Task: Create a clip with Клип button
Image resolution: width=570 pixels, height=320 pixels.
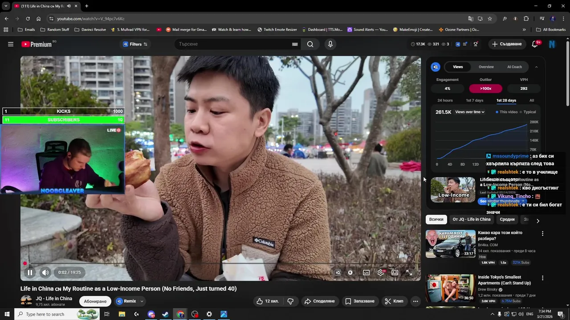Action: pyautogui.click(x=394, y=301)
